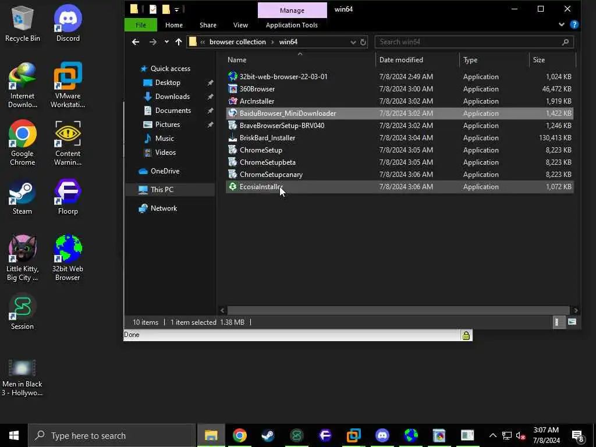Click the Manage contextual tab

click(292, 10)
